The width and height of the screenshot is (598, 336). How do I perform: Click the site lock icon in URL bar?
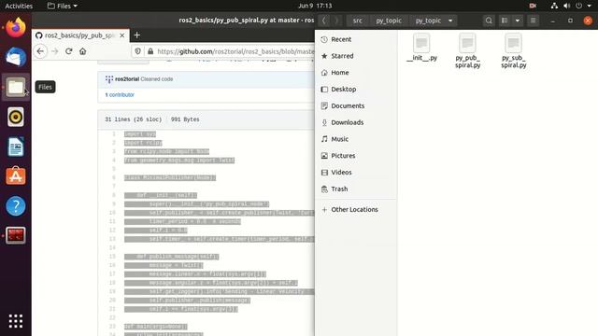pyautogui.click(x=150, y=51)
